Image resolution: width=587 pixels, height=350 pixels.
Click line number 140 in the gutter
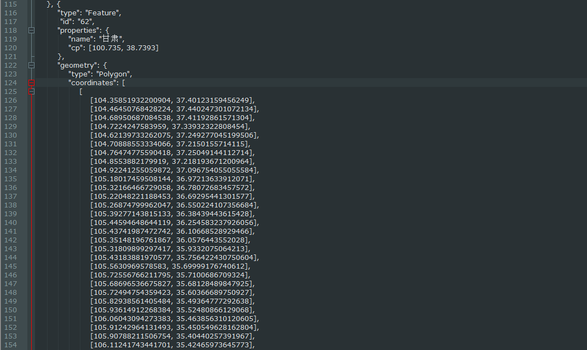[x=10, y=223]
